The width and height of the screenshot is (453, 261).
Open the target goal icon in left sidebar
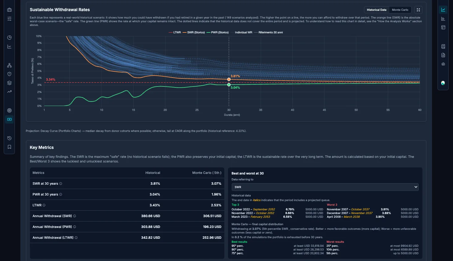[9, 110]
